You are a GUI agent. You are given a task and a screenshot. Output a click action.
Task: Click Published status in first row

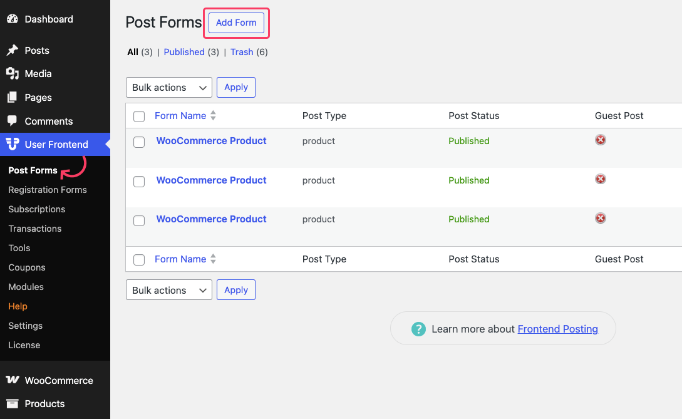[469, 141]
